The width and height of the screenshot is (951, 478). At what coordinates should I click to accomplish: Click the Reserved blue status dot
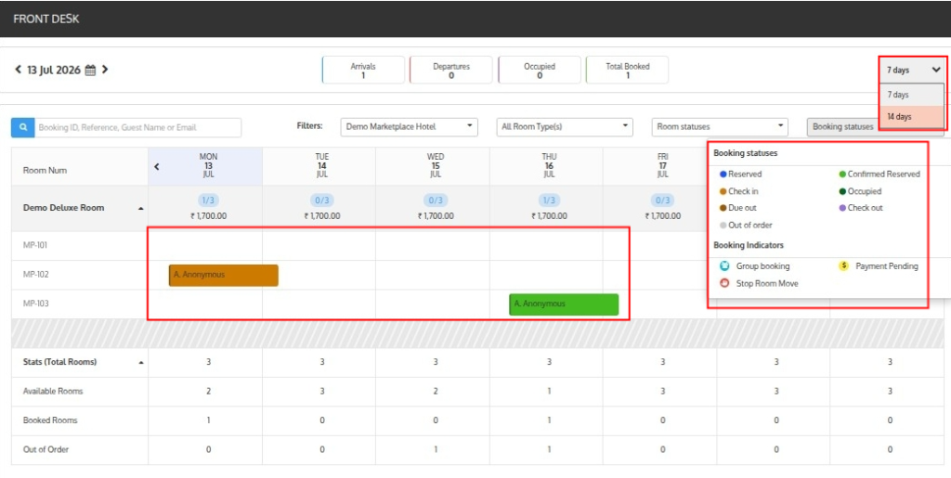(x=723, y=174)
